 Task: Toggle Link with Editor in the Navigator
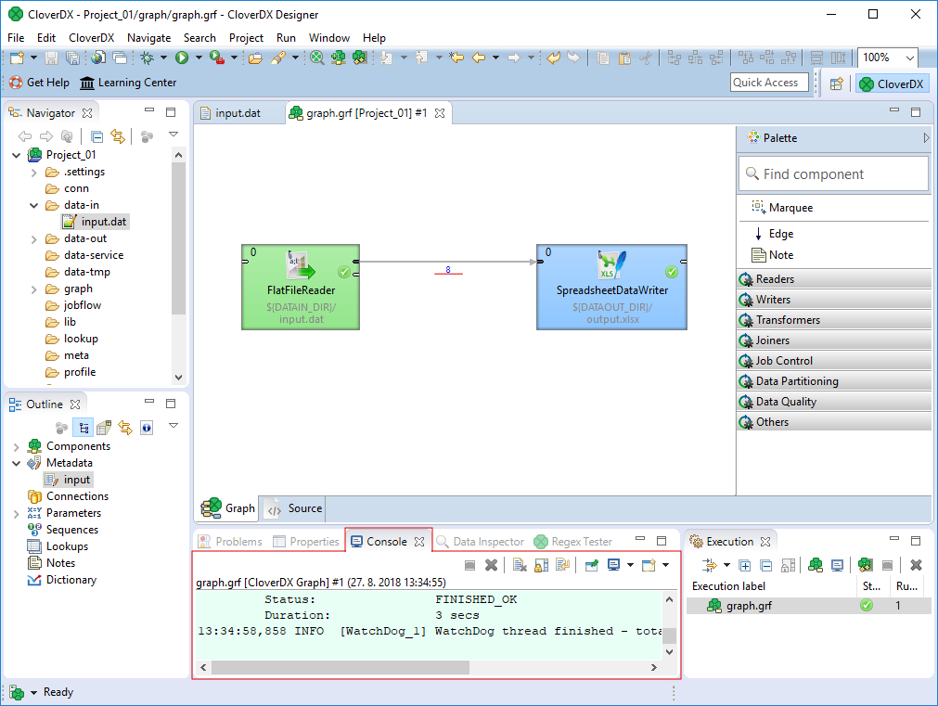point(118,137)
